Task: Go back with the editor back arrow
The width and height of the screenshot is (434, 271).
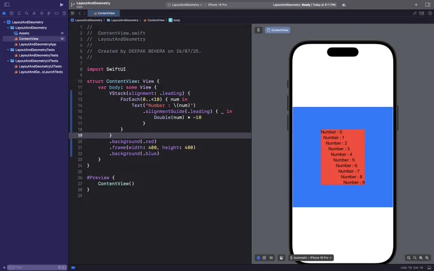Action: pos(79,13)
